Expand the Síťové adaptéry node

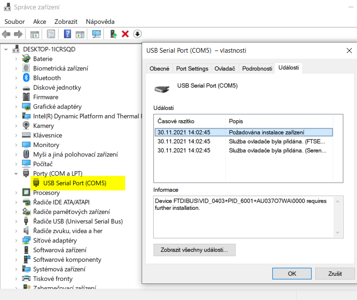tap(16, 241)
